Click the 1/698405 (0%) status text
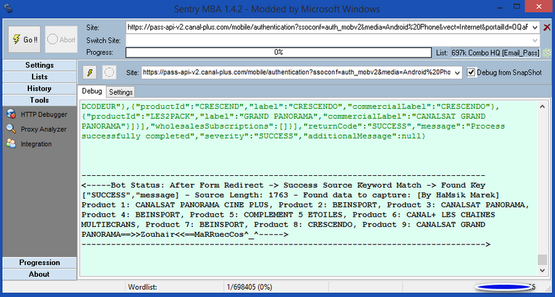555x297 pixels. coord(250,287)
